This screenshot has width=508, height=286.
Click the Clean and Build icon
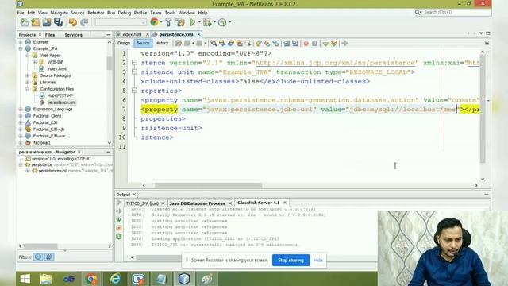(180, 22)
